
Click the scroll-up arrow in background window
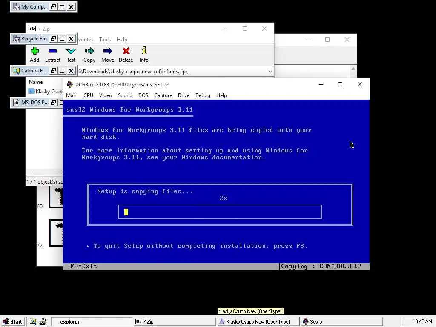click(x=353, y=69)
